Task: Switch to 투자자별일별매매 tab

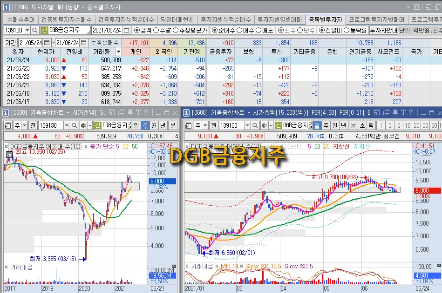Action: pos(280,20)
